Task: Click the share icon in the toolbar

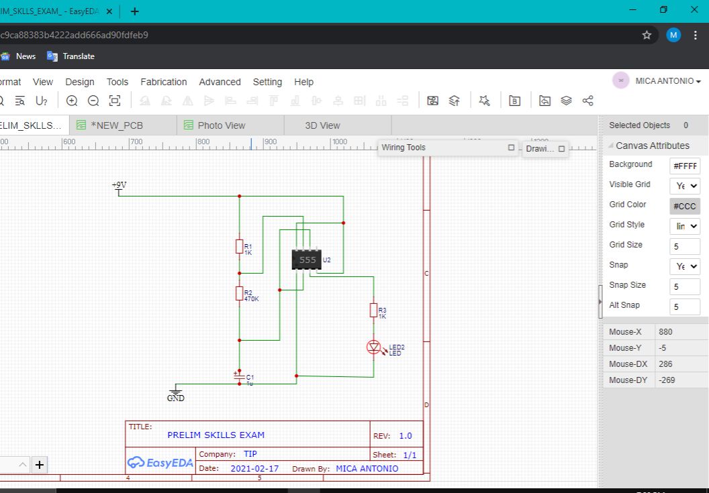Action: point(588,100)
